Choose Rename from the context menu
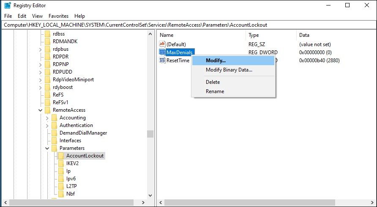Viewport: 377px width, 207px height. tap(233, 91)
